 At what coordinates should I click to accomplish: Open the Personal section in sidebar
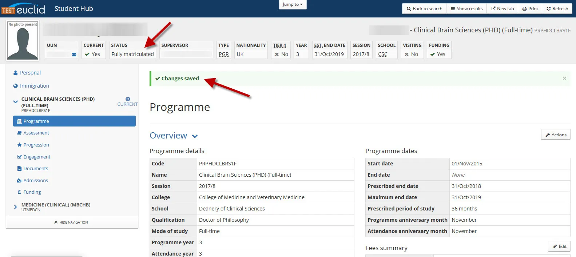(30, 73)
